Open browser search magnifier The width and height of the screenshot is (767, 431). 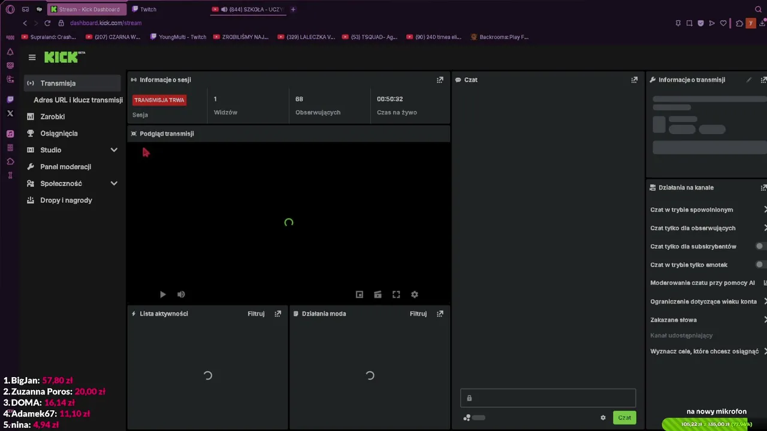coord(758,9)
